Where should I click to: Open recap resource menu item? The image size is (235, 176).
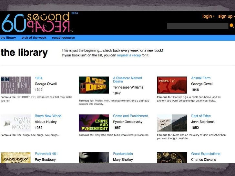pyautogui.click(x=63, y=38)
